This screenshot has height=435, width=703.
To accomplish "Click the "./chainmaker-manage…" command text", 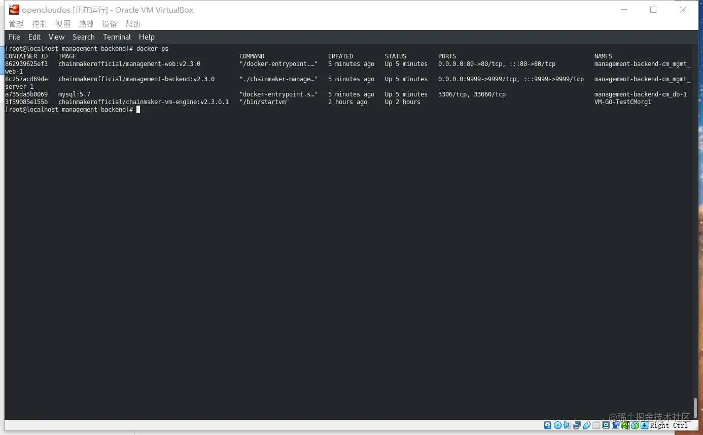I will tap(278, 79).
